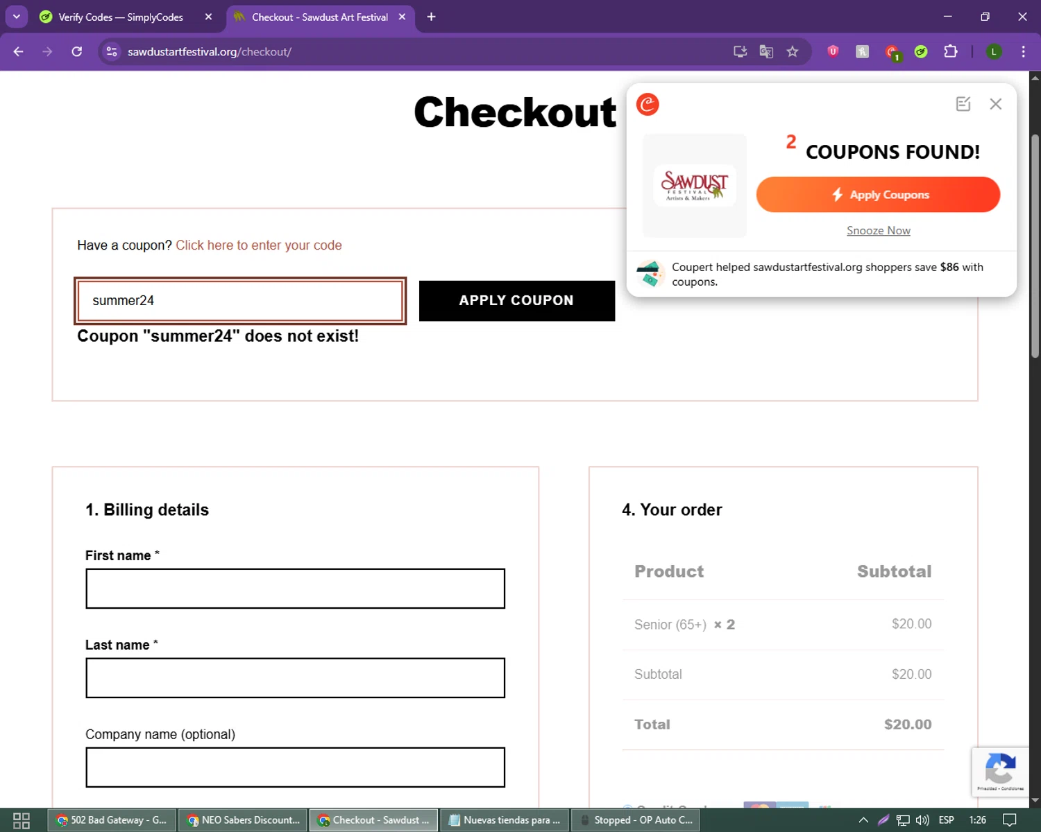Click the Product column header

[x=669, y=571]
